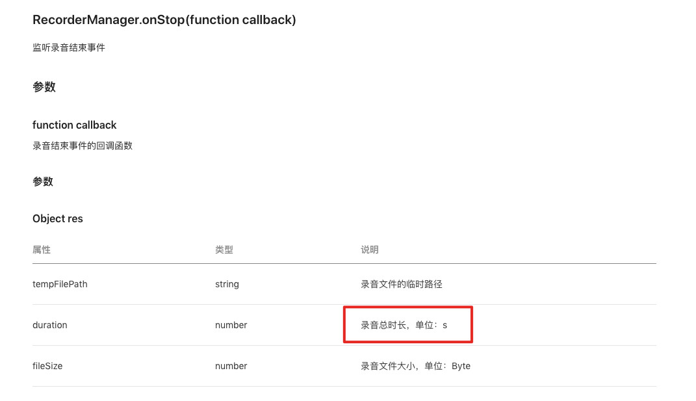The height and width of the screenshot is (401, 696).
Task: Click the 录音结束事件的回调函数 text
Action: click(83, 146)
